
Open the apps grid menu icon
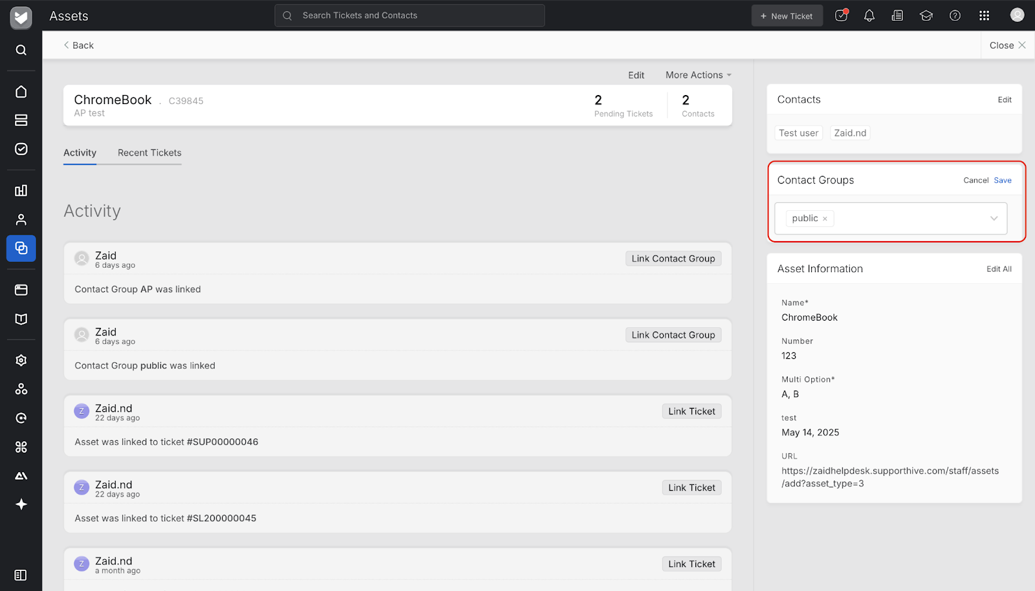click(x=984, y=16)
